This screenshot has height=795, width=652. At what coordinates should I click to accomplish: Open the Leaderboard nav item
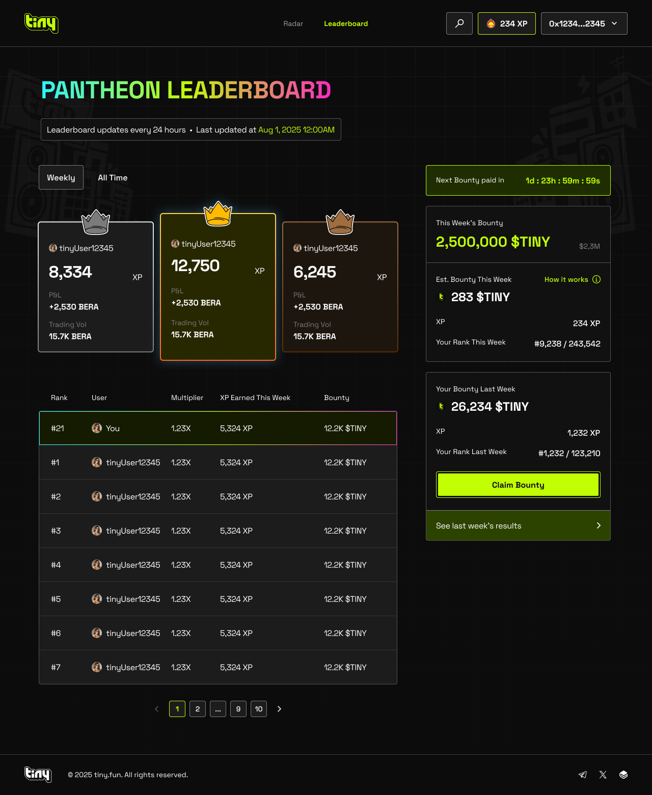click(346, 23)
